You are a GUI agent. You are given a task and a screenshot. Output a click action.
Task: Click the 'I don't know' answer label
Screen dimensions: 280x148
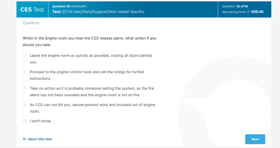(40, 121)
